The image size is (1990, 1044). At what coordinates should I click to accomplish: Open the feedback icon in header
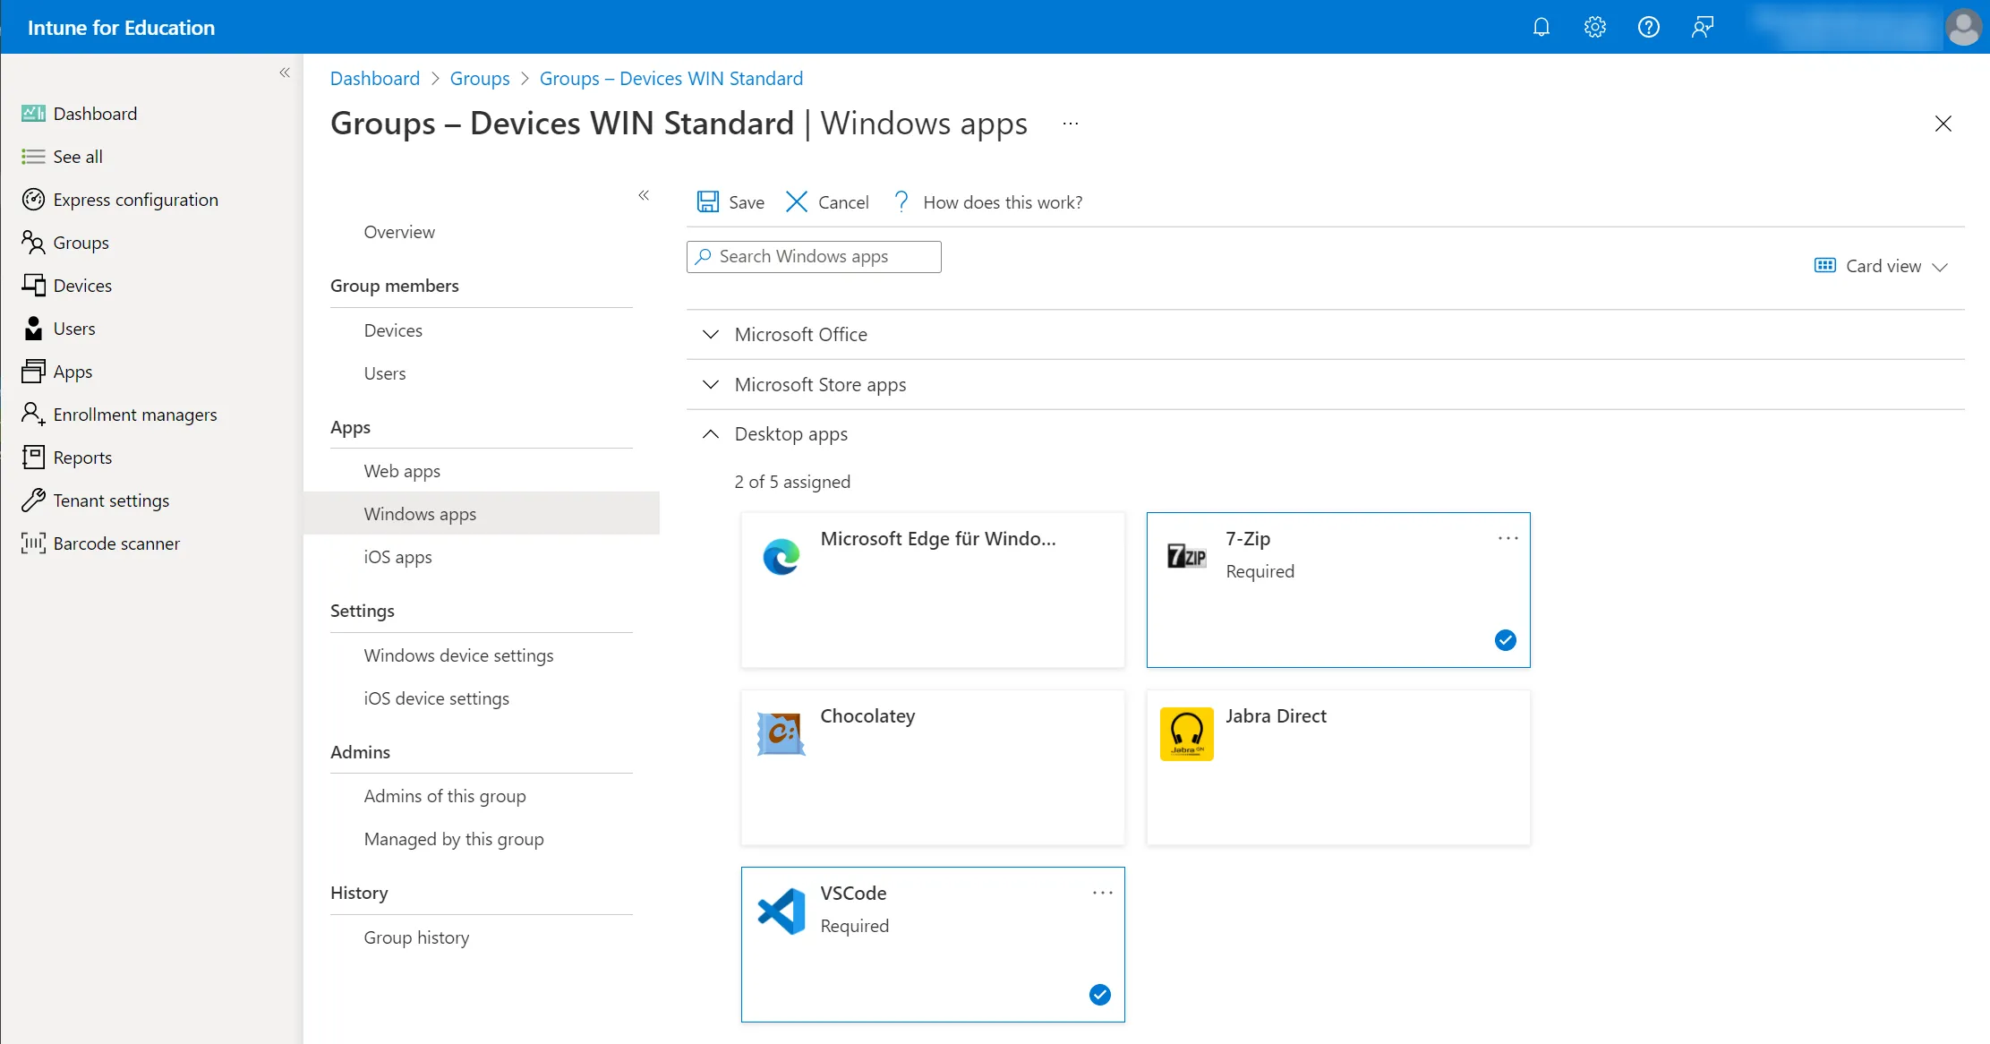click(x=1702, y=27)
